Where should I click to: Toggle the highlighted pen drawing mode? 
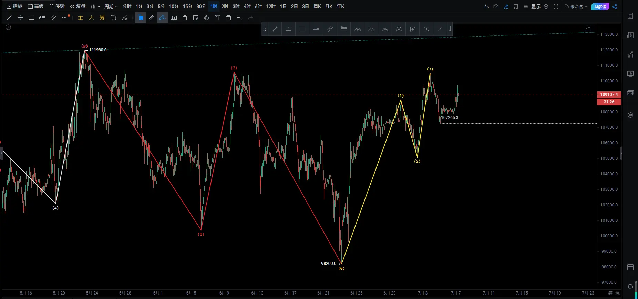pos(163,18)
